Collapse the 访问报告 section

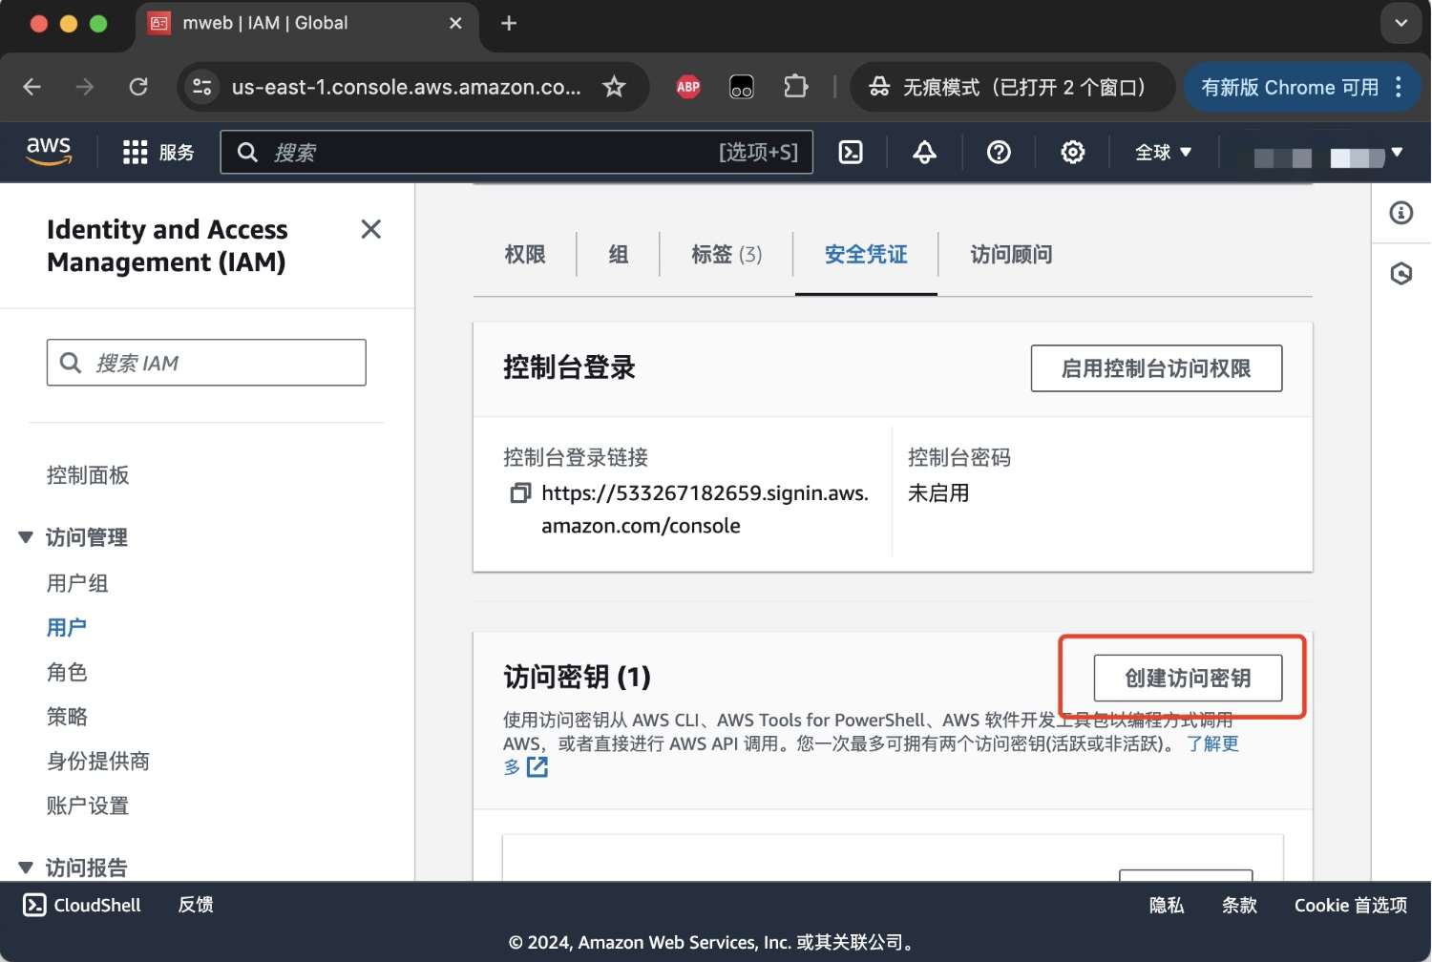pyautogui.click(x=26, y=868)
